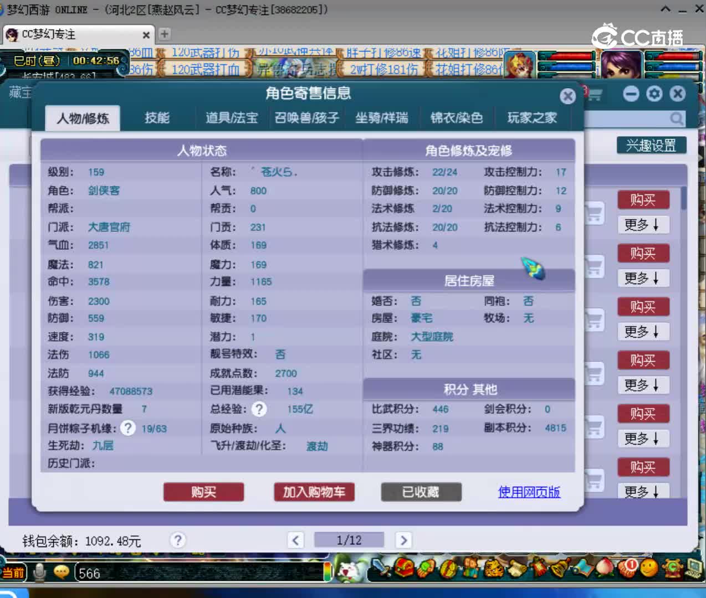This screenshot has height=598, width=706.
Task: Go to next page with right arrow
Action: point(403,540)
